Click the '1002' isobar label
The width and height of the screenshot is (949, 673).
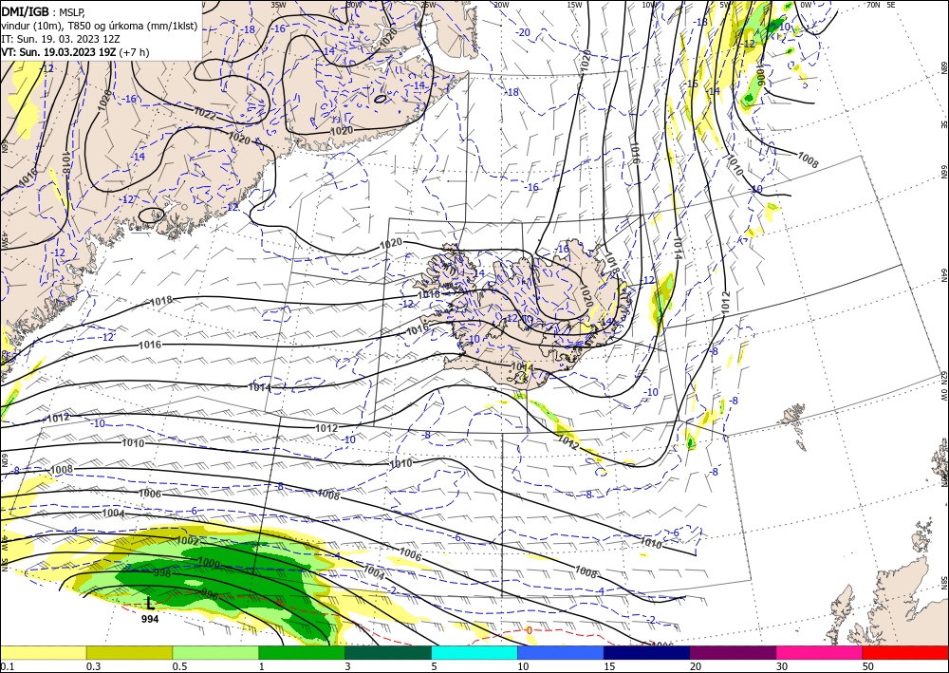(x=188, y=540)
